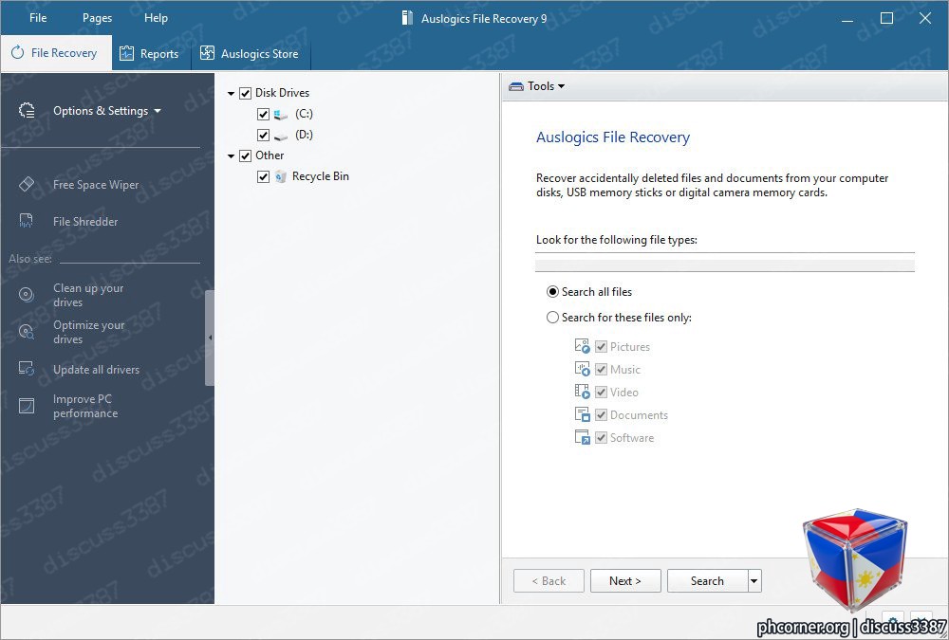Viewport: 949px width, 640px height.
Task: Select the Recycle Bin tree row label
Action: (320, 176)
